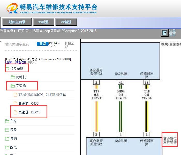Viewport: 181px width, 155px height.
Task: Collapse the 动力系统 folder icon
Action: (x=7, y=68)
